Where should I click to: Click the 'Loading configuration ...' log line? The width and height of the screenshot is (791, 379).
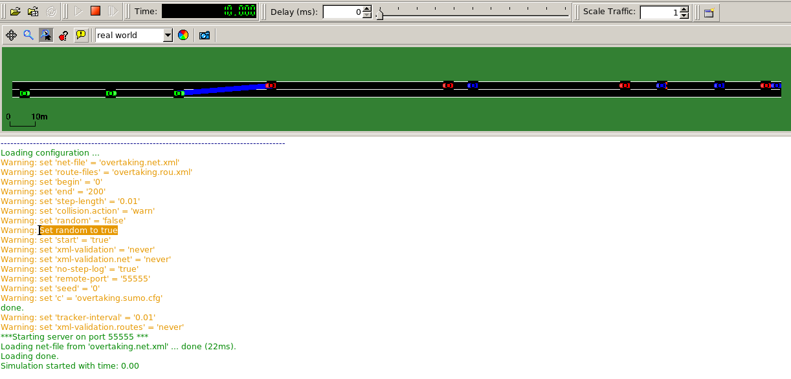click(50, 153)
